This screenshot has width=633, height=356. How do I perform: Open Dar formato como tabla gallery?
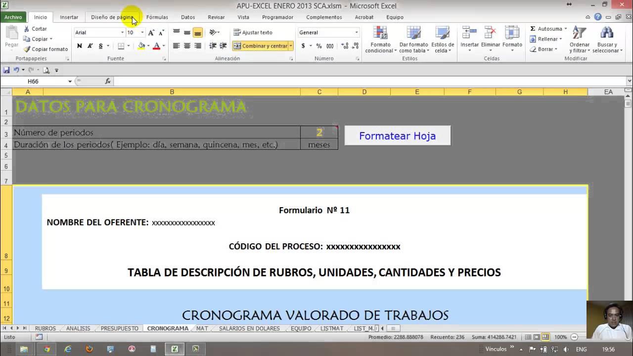click(413, 40)
